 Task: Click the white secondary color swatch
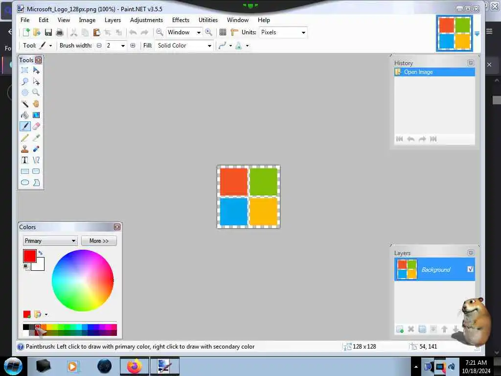click(x=40, y=266)
